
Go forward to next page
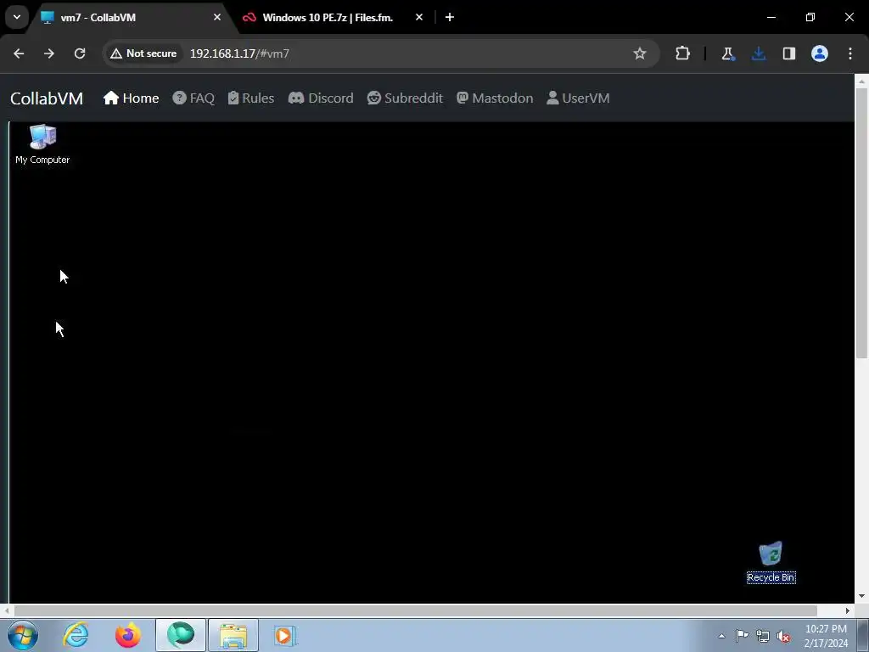[x=49, y=53]
